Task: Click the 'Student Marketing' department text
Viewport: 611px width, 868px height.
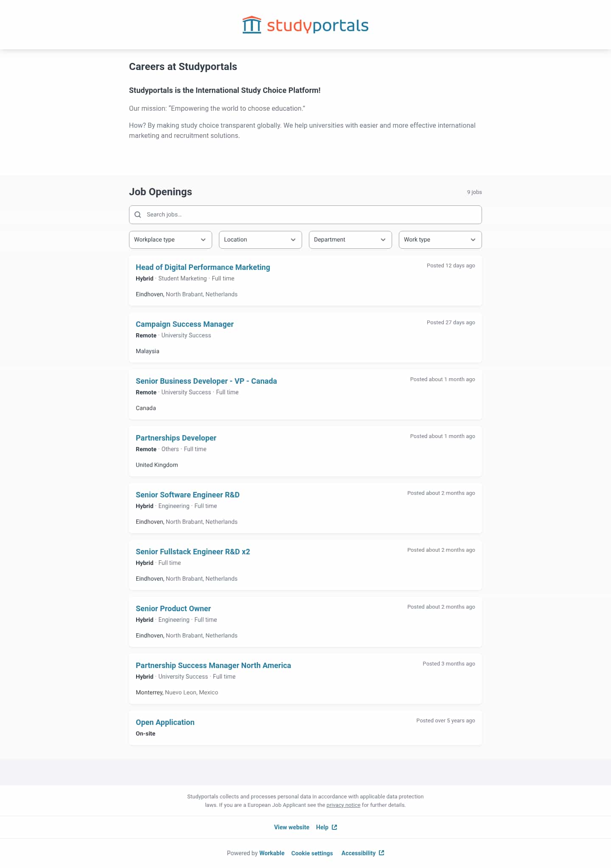Action: click(182, 279)
